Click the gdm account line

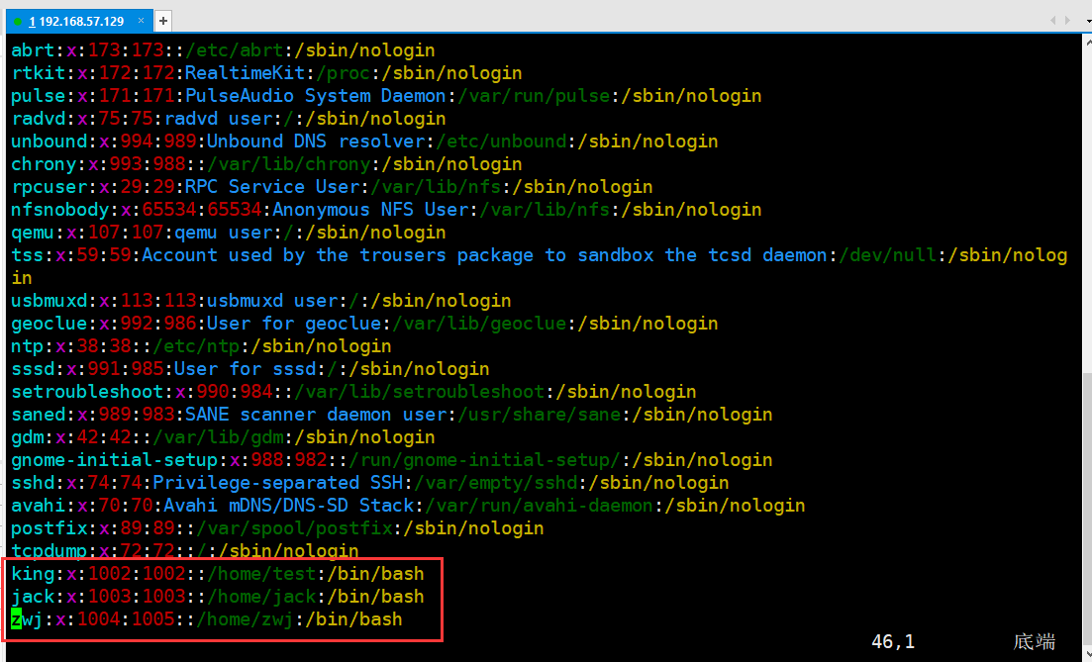tap(223, 437)
